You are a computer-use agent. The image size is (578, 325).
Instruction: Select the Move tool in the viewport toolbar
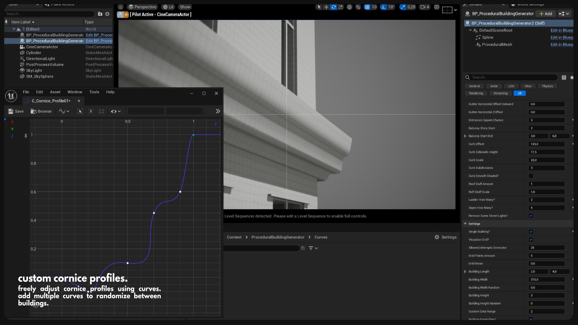326,7
